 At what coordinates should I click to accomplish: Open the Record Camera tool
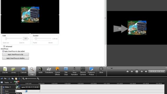pyautogui.click(x=83, y=71)
